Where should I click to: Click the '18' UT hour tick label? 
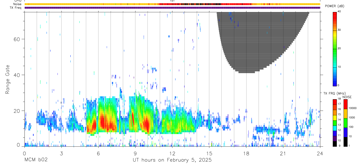(246, 153)
